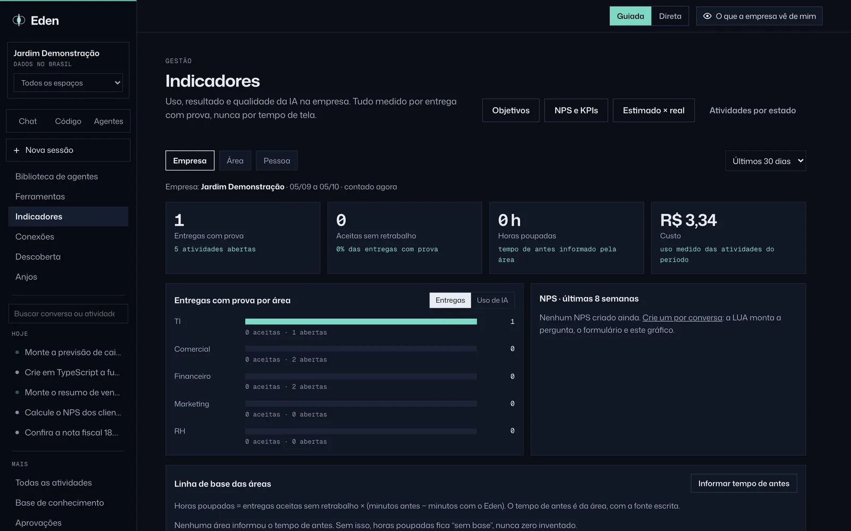The width and height of the screenshot is (851, 531).
Task: Open Aprovações in sidebar
Action: pyautogui.click(x=68, y=523)
